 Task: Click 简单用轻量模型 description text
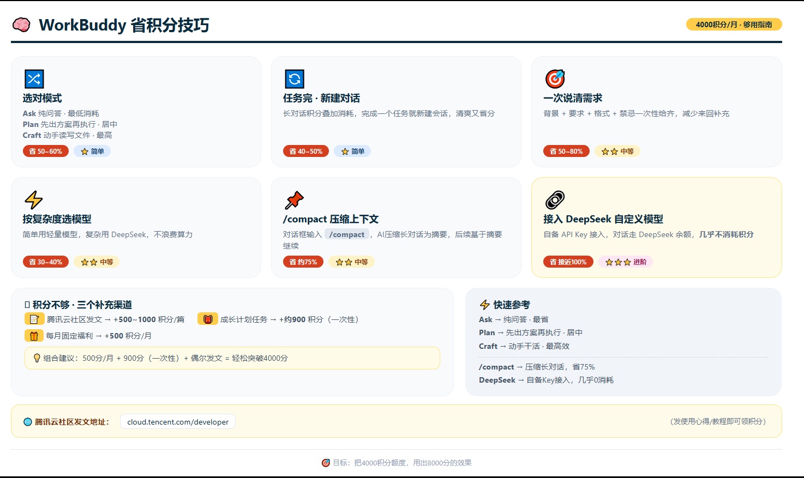tap(107, 234)
